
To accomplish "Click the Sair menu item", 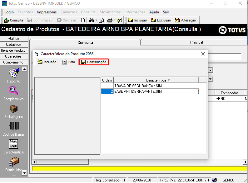I will 166,12.
